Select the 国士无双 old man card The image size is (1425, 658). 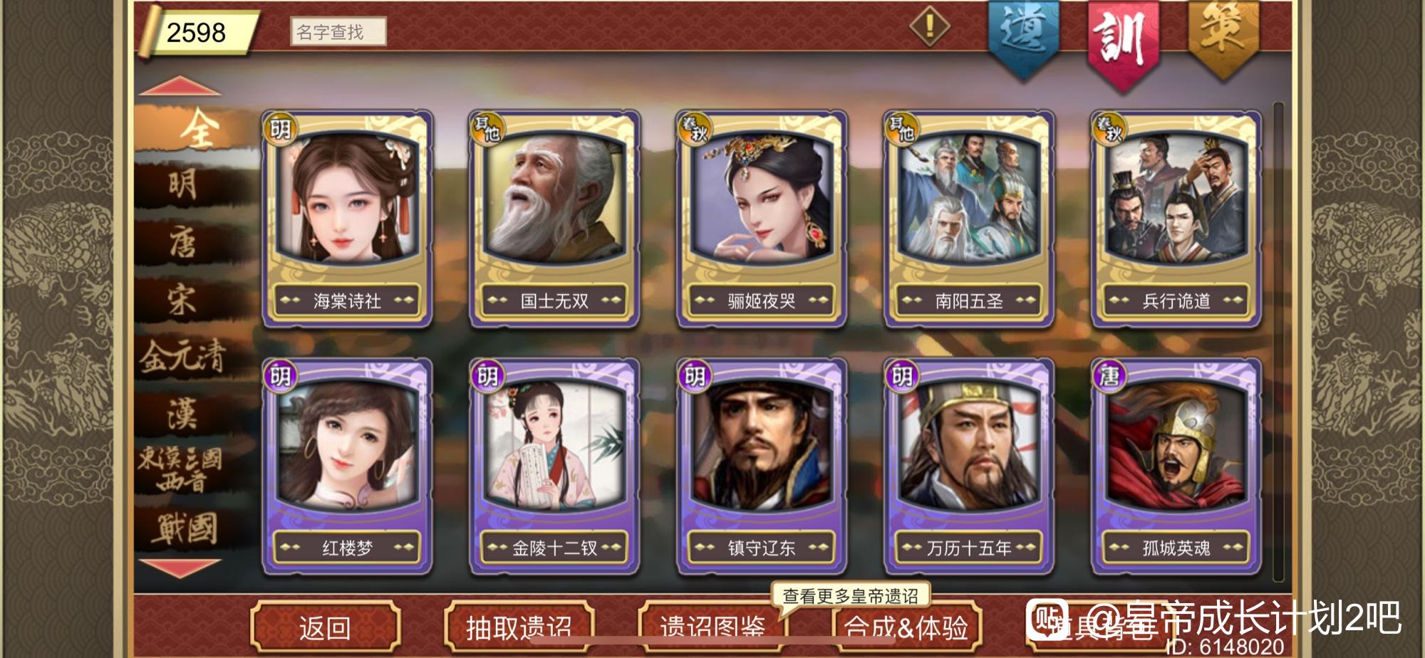[554, 219]
